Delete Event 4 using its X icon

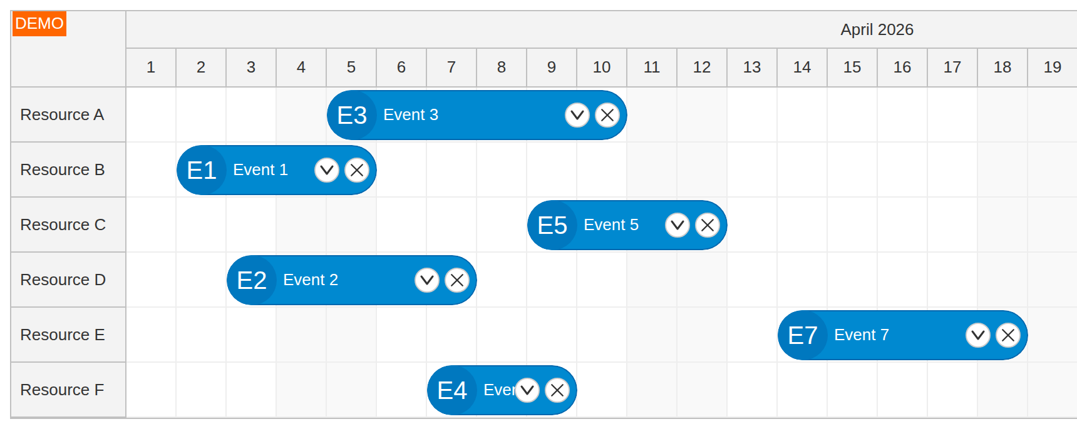(x=557, y=390)
